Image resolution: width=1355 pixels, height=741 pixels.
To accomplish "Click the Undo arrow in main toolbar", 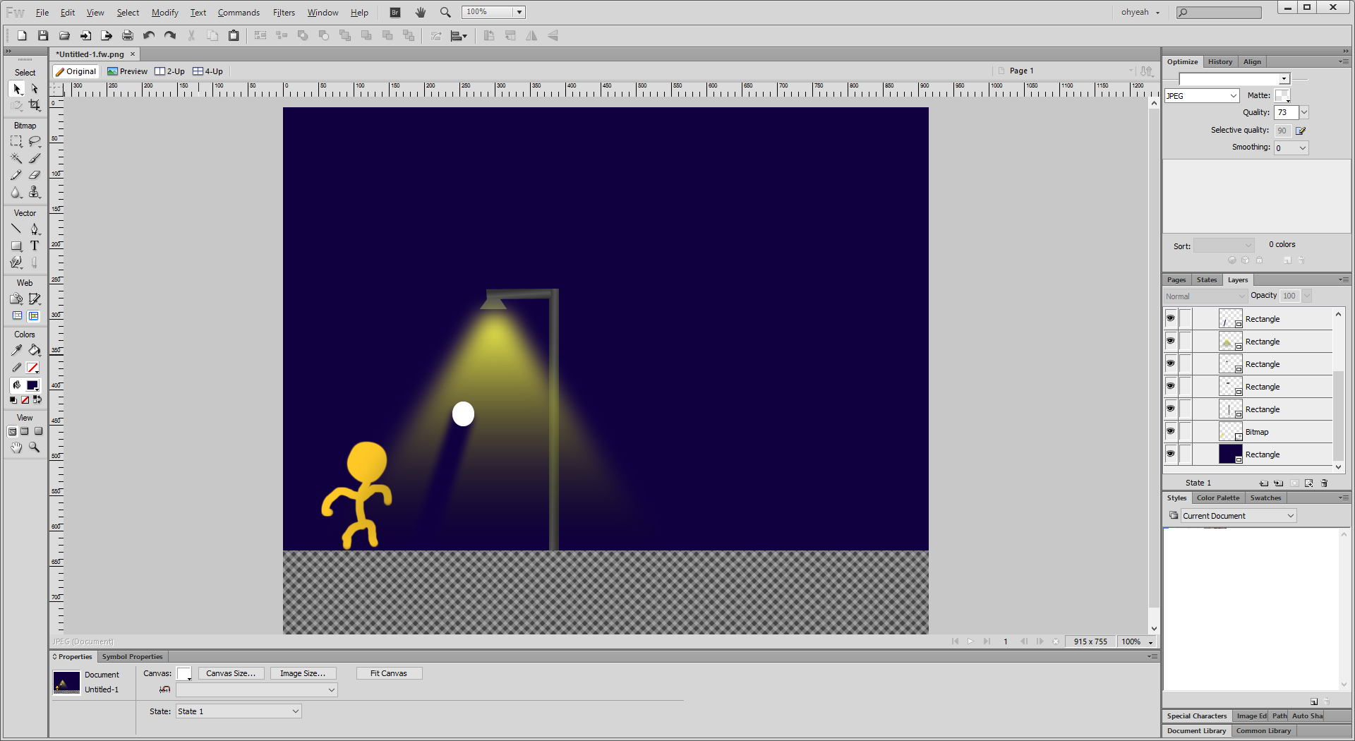I will click(x=149, y=35).
